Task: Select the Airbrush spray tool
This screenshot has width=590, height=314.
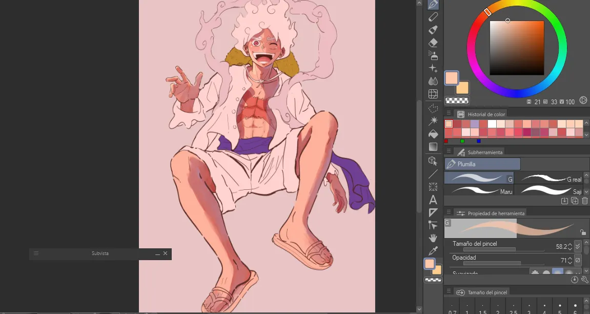Action: click(433, 55)
